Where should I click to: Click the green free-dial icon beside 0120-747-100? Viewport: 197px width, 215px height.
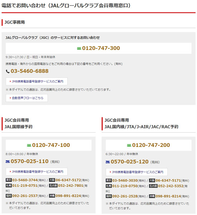(29, 145)
